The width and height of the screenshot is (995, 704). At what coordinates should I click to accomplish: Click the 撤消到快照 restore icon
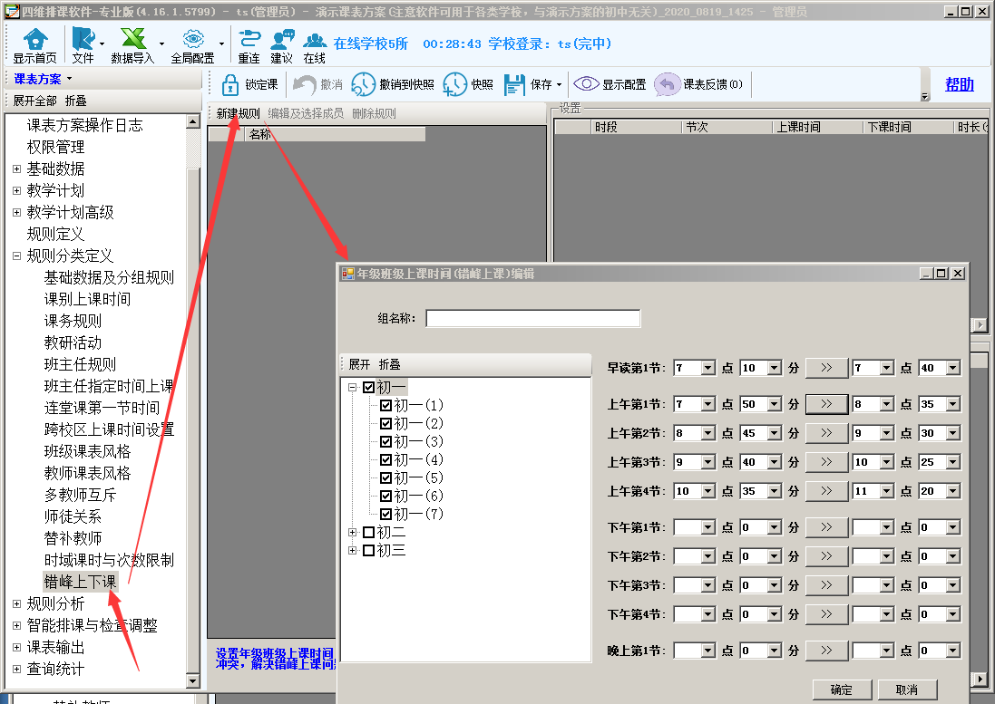pos(363,84)
